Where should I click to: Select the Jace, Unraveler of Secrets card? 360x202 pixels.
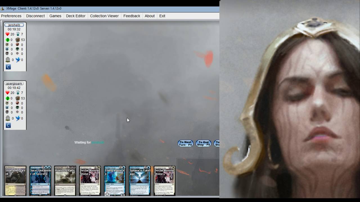tap(40, 181)
